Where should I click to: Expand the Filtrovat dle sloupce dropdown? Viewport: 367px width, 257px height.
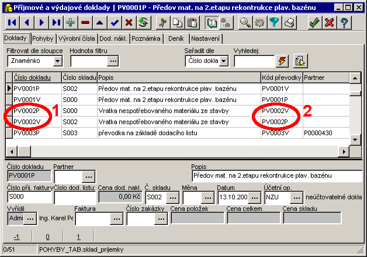click(x=57, y=61)
